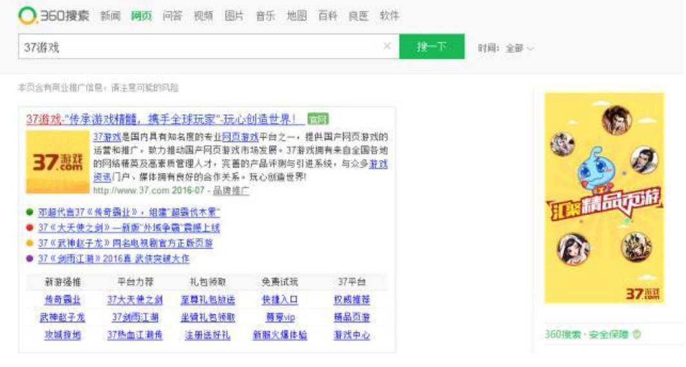Click the 搜一下 search button
The height and width of the screenshot is (367, 686).
coord(432,46)
